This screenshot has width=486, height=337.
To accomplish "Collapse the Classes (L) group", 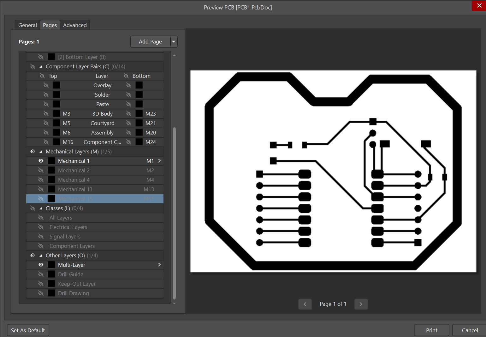I will tap(41, 208).
